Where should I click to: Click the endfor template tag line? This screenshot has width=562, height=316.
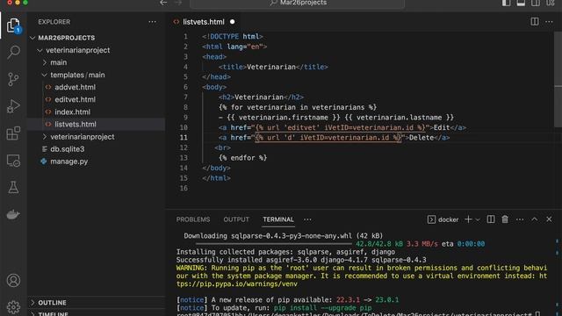[242, 158]
